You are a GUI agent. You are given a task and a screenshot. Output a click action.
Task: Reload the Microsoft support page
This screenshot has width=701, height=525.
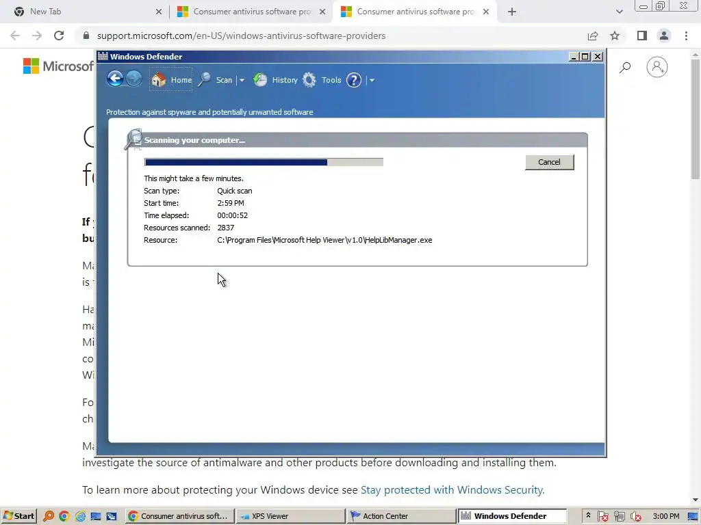click(59, 36)
